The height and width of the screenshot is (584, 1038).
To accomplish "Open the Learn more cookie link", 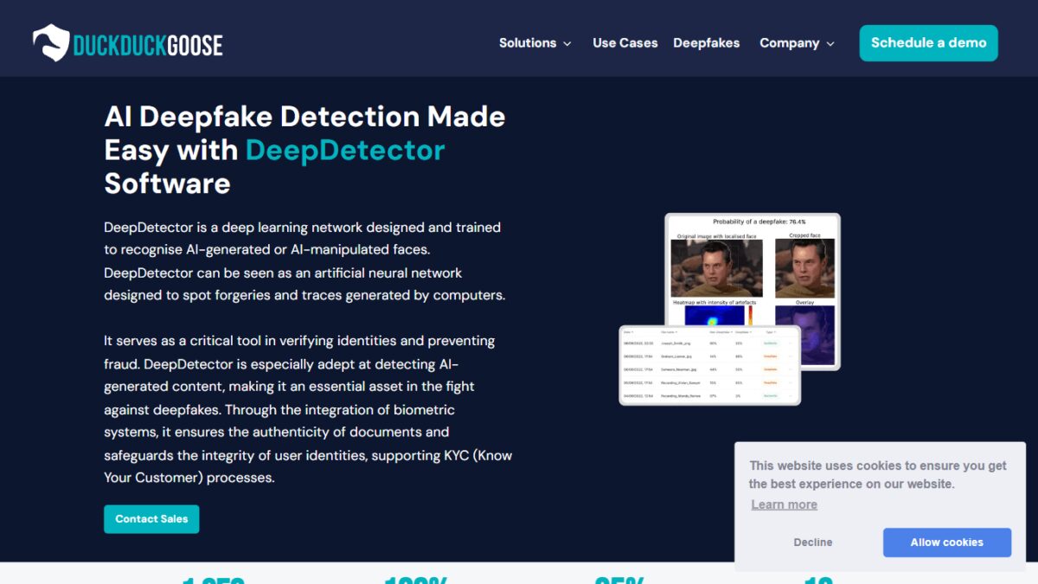I will 784,504.
